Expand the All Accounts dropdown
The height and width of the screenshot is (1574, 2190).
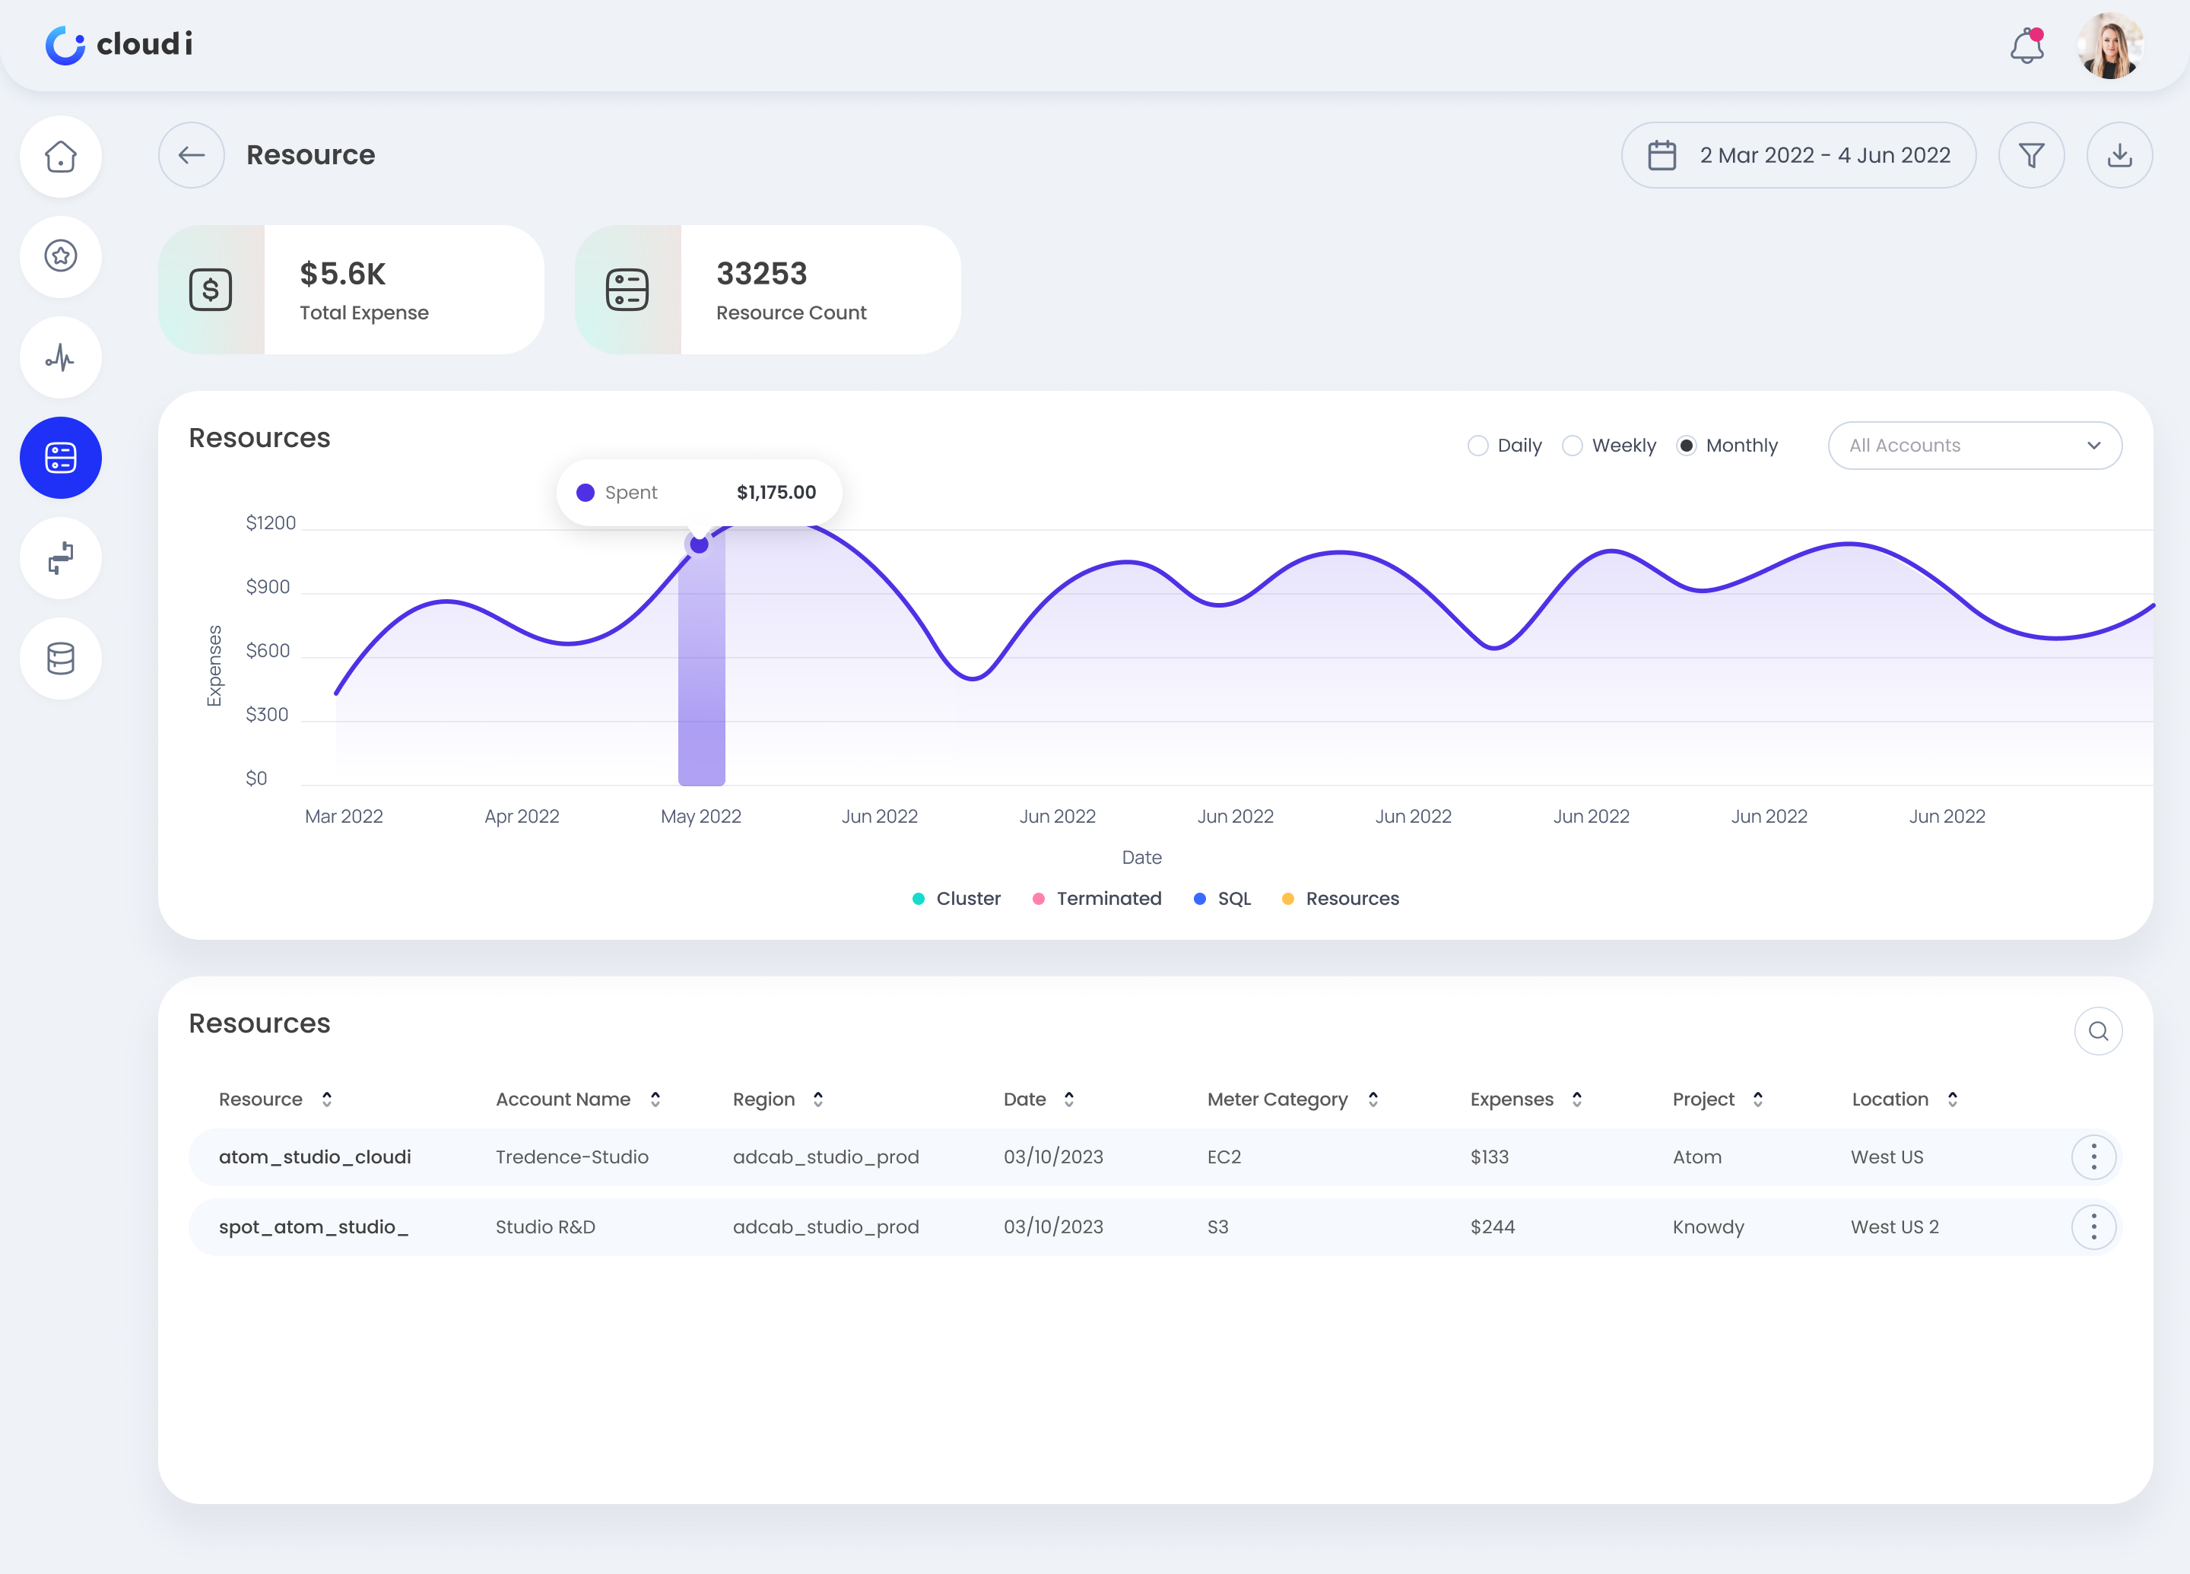point(1975,445)
